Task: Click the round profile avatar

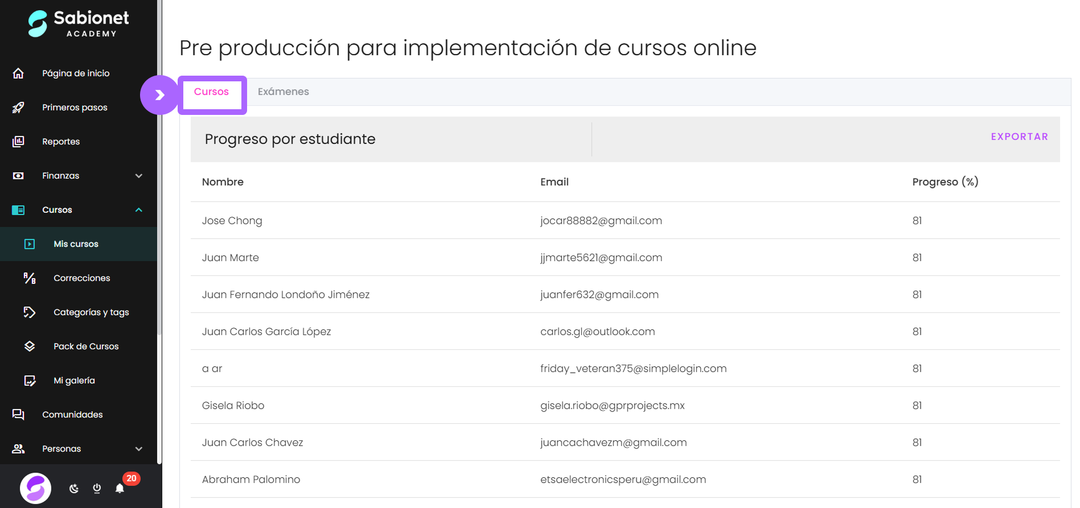Action: coord(35,488)
